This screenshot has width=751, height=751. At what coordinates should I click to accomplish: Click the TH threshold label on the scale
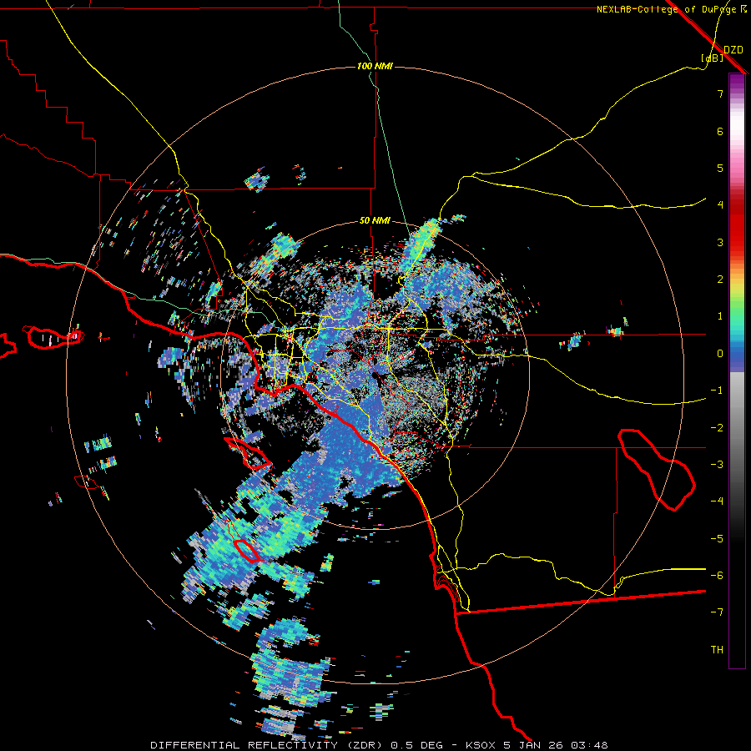pos(717,650)
